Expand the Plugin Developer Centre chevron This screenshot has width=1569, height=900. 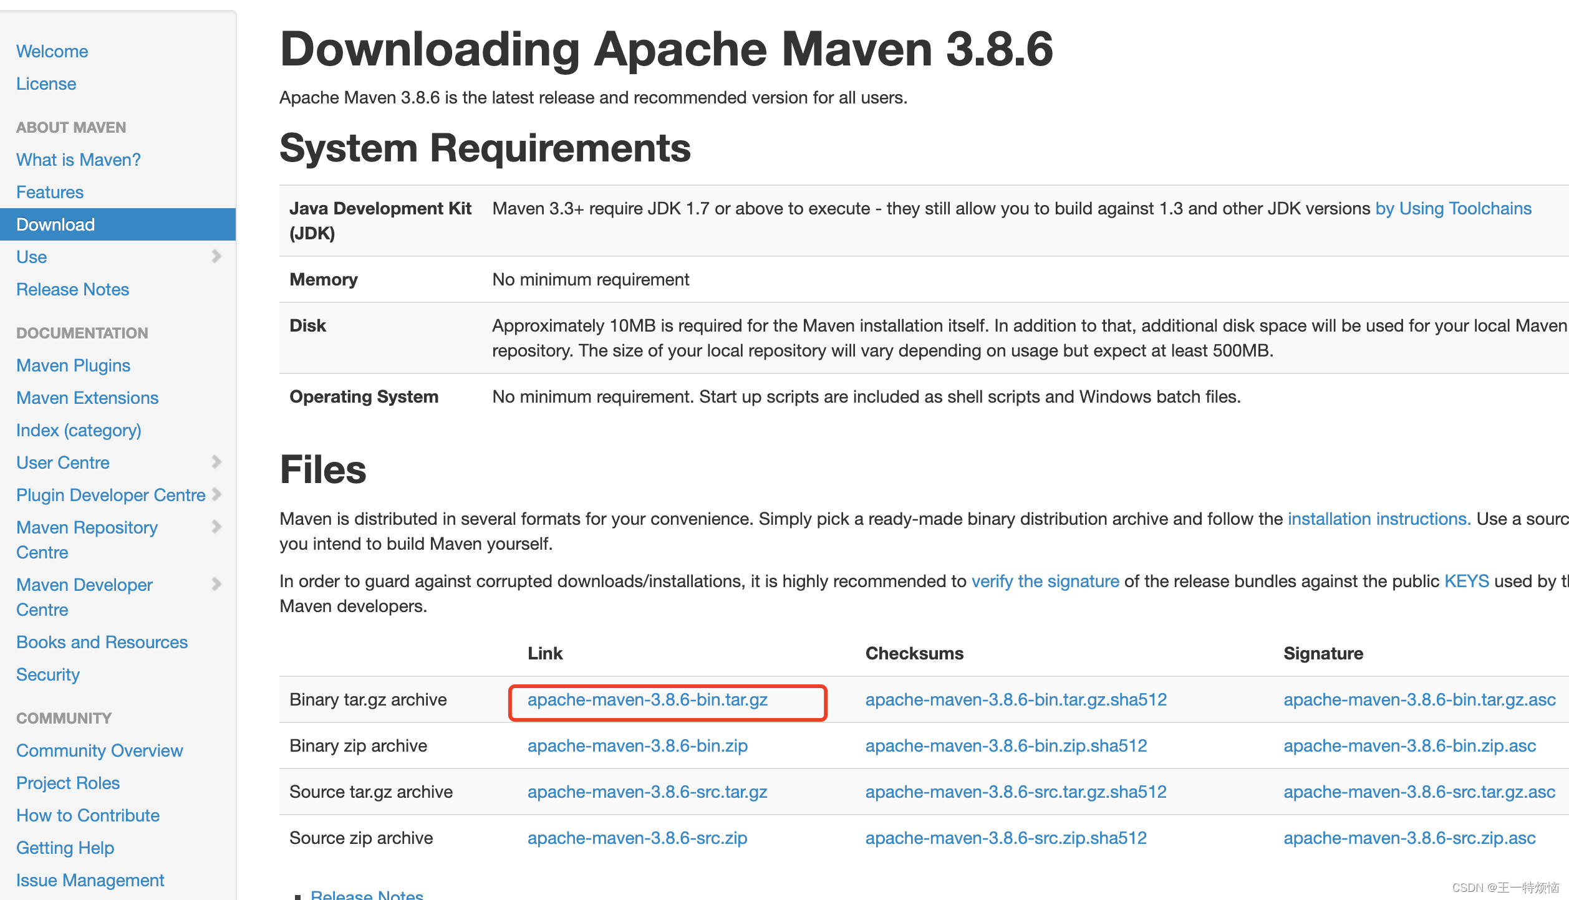(x=216, y=494)
